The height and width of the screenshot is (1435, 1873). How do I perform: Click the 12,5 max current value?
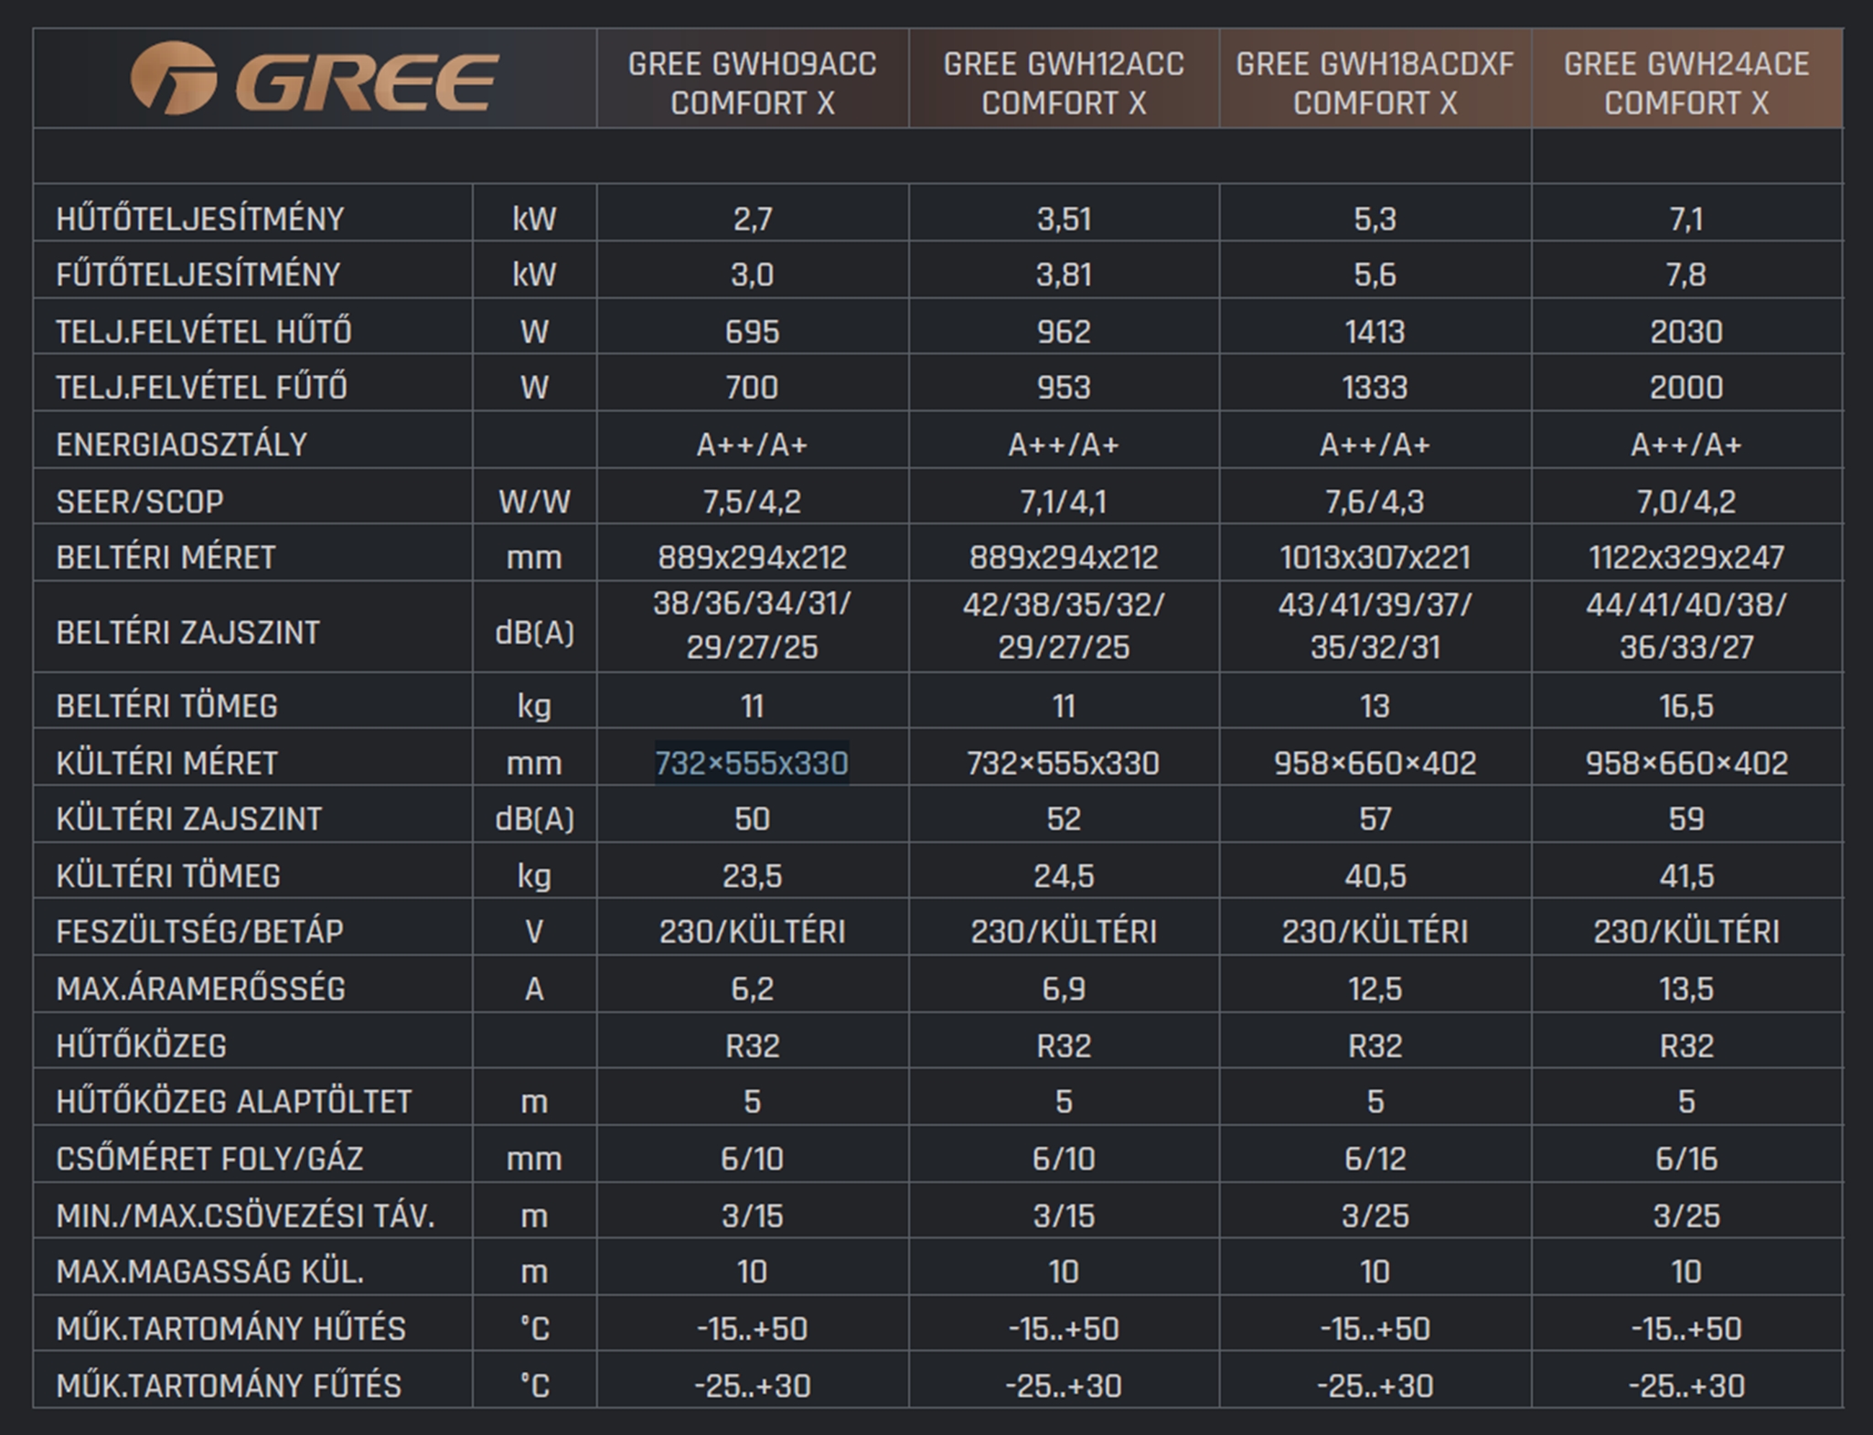click(1375, 989)
